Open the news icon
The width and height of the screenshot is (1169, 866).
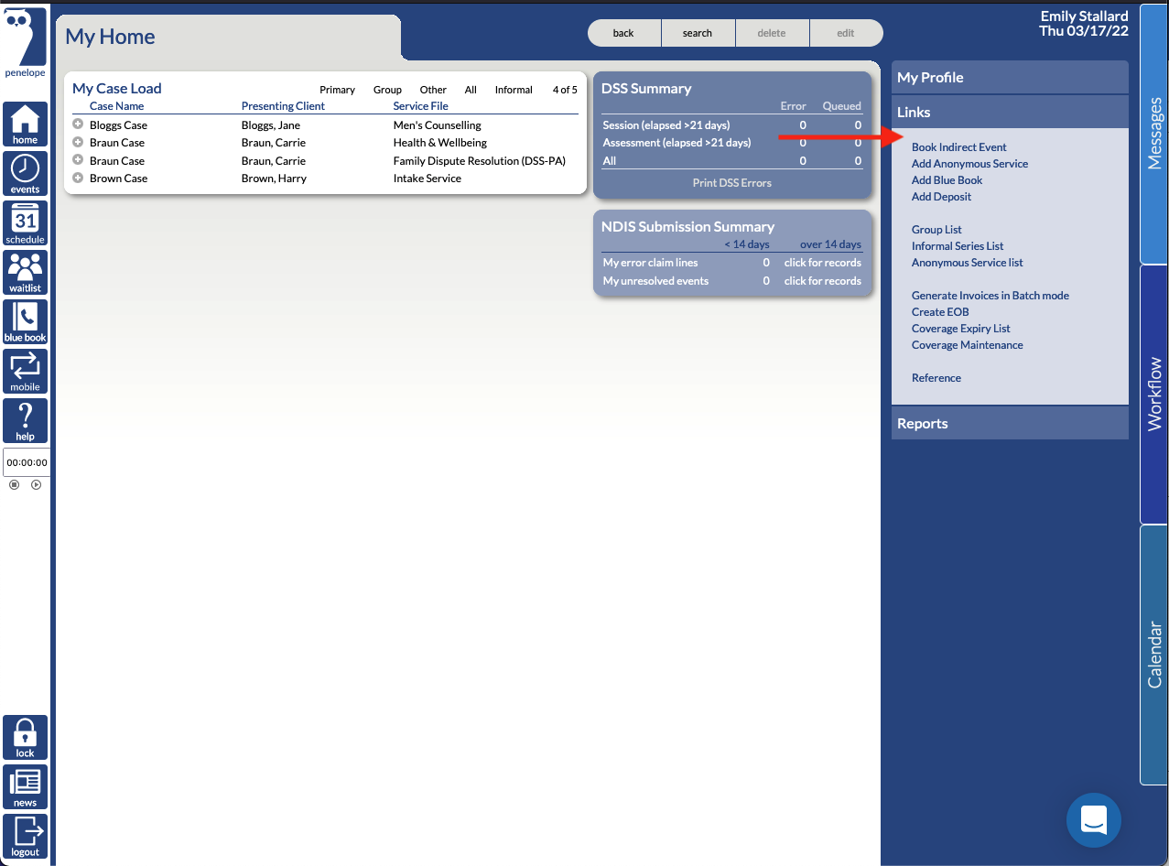(x=25, y=787)
